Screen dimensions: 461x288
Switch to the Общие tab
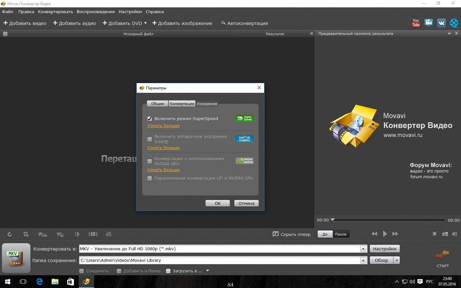158,104
